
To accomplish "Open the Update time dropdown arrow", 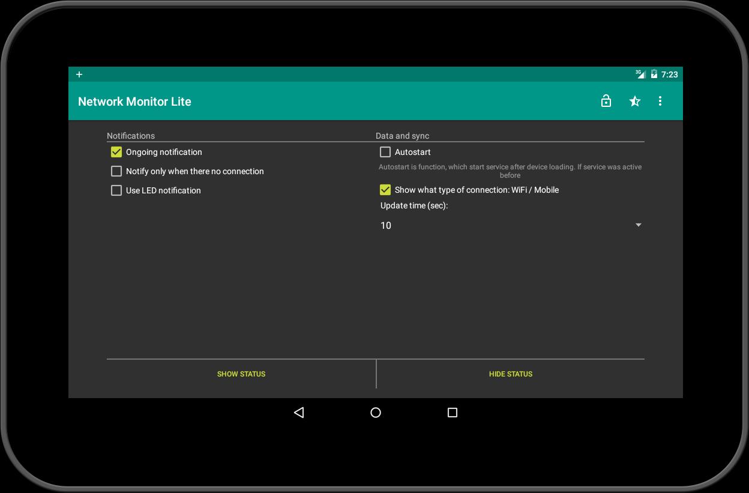I will (639, 225).
